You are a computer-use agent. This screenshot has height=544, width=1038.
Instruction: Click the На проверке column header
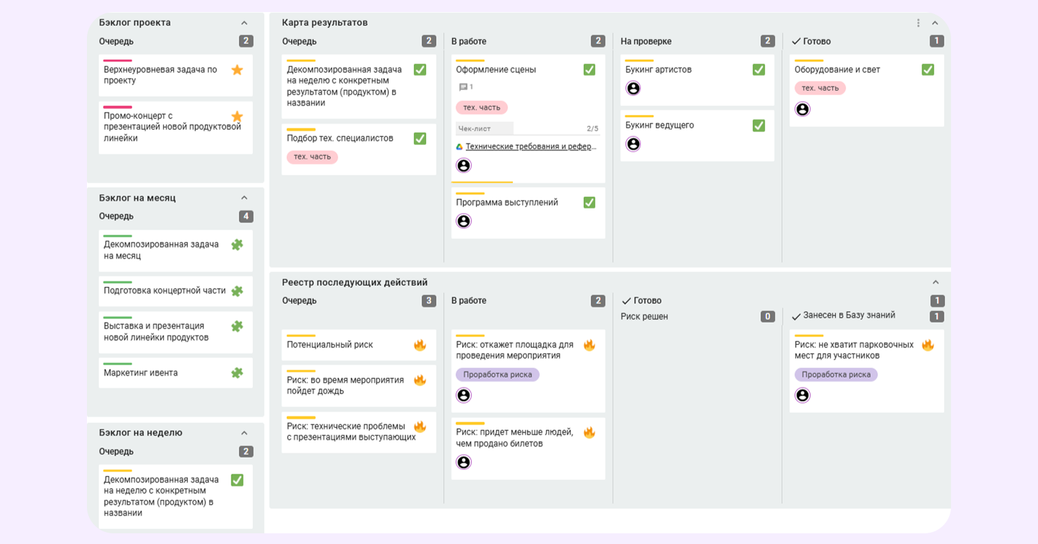coord(645,41)
